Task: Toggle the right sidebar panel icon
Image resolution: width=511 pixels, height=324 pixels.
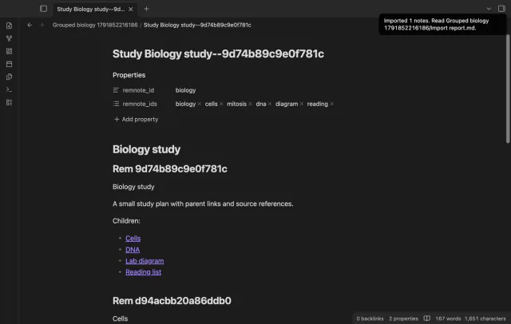Action: tap(501, 9)
